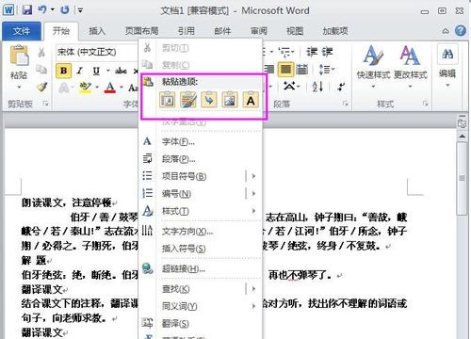Open 编号(N) submenu in the context menu
This screenshot has width=471, height=339.
point(201,194)
